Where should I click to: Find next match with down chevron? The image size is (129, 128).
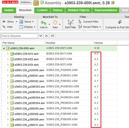[x=41, y=36]
